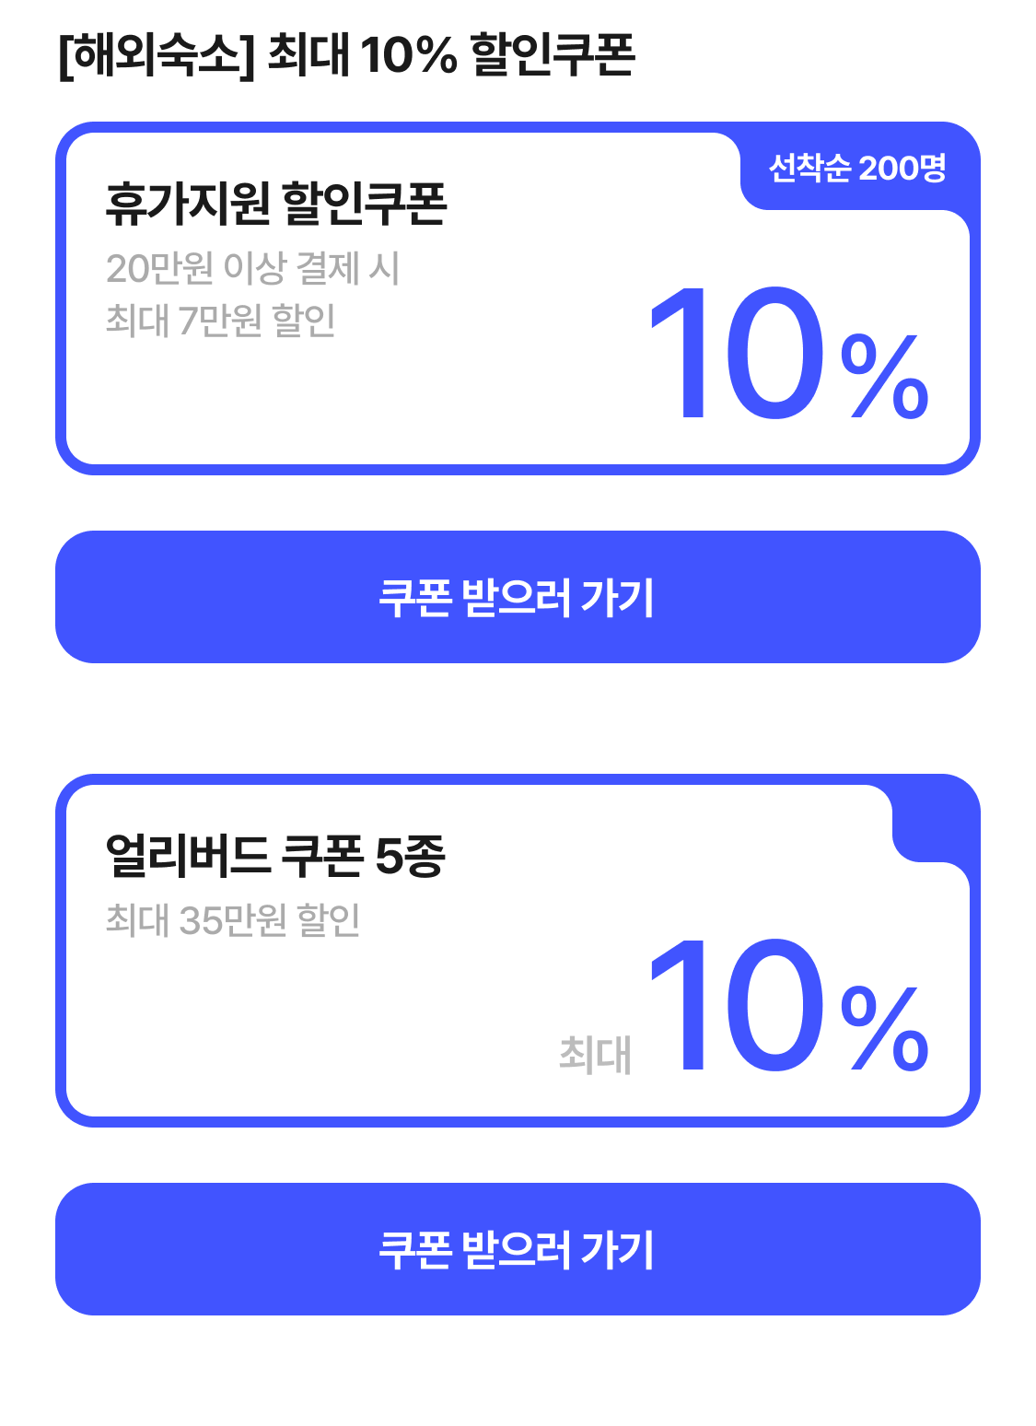This screenshot has height=1426, width=1036.
Task: Click the large 10% on 휴가지원 coupon
Action: [x=788, y=355]
